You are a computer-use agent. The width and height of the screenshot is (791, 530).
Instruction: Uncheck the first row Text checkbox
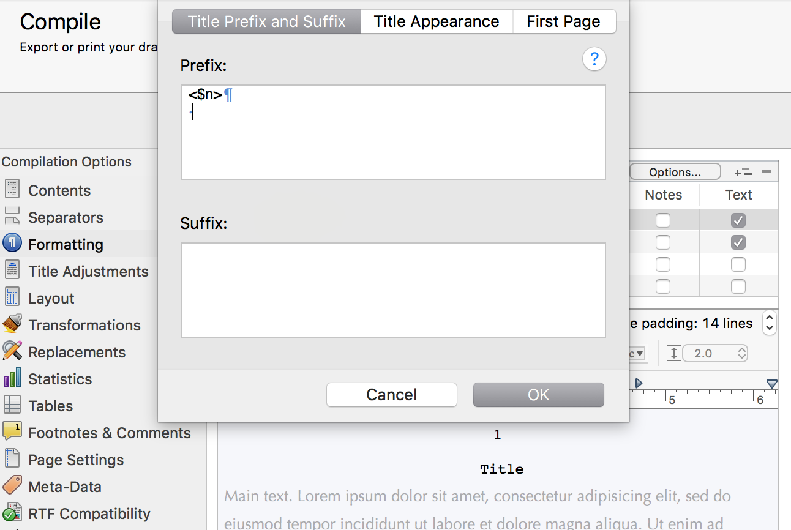coord(738,220)
